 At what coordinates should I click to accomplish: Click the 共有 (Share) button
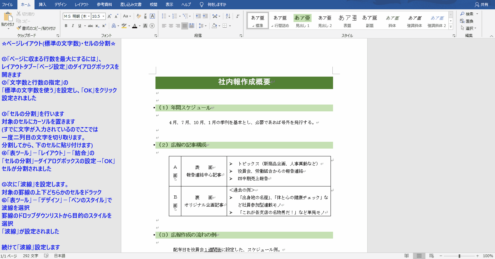(x=481, y=5)
